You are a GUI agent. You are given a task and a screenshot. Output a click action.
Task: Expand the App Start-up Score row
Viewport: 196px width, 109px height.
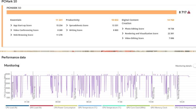(22, 25)
